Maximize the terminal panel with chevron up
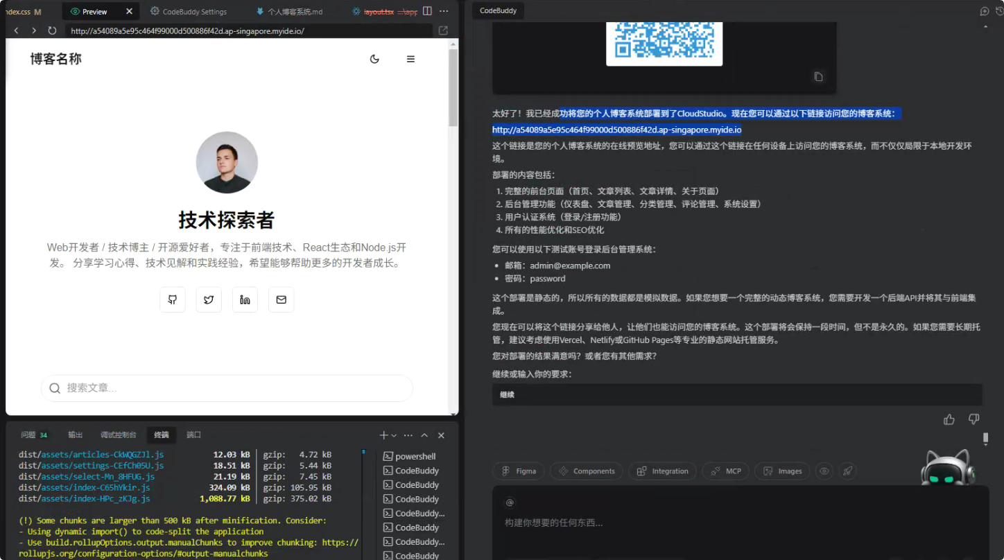This screenshot has width=1004, height=560. point(424,435)
